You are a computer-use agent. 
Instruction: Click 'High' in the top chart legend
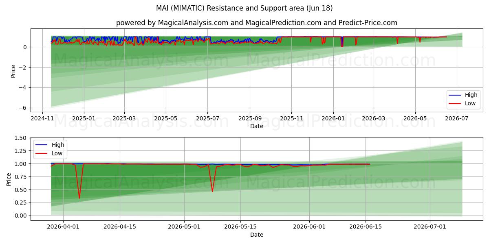471,95
